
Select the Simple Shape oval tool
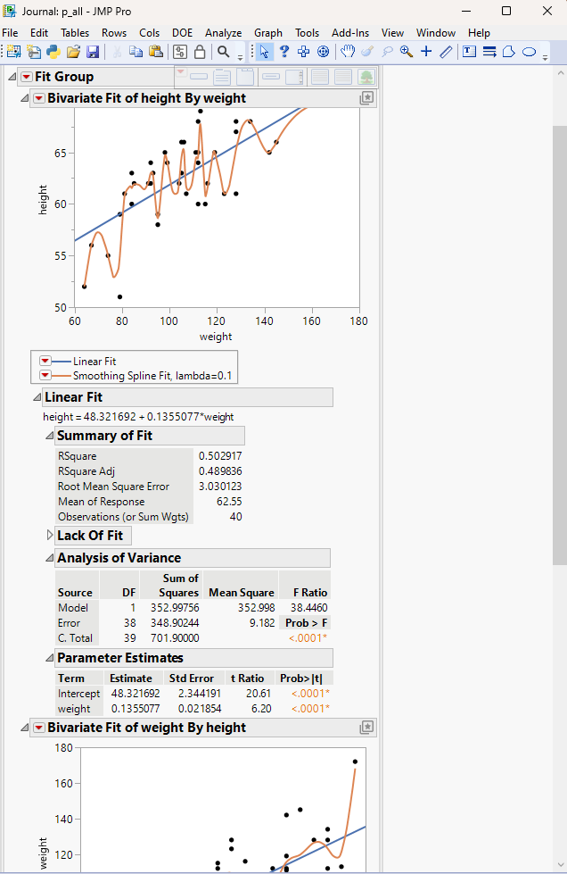tap(530, 52)
